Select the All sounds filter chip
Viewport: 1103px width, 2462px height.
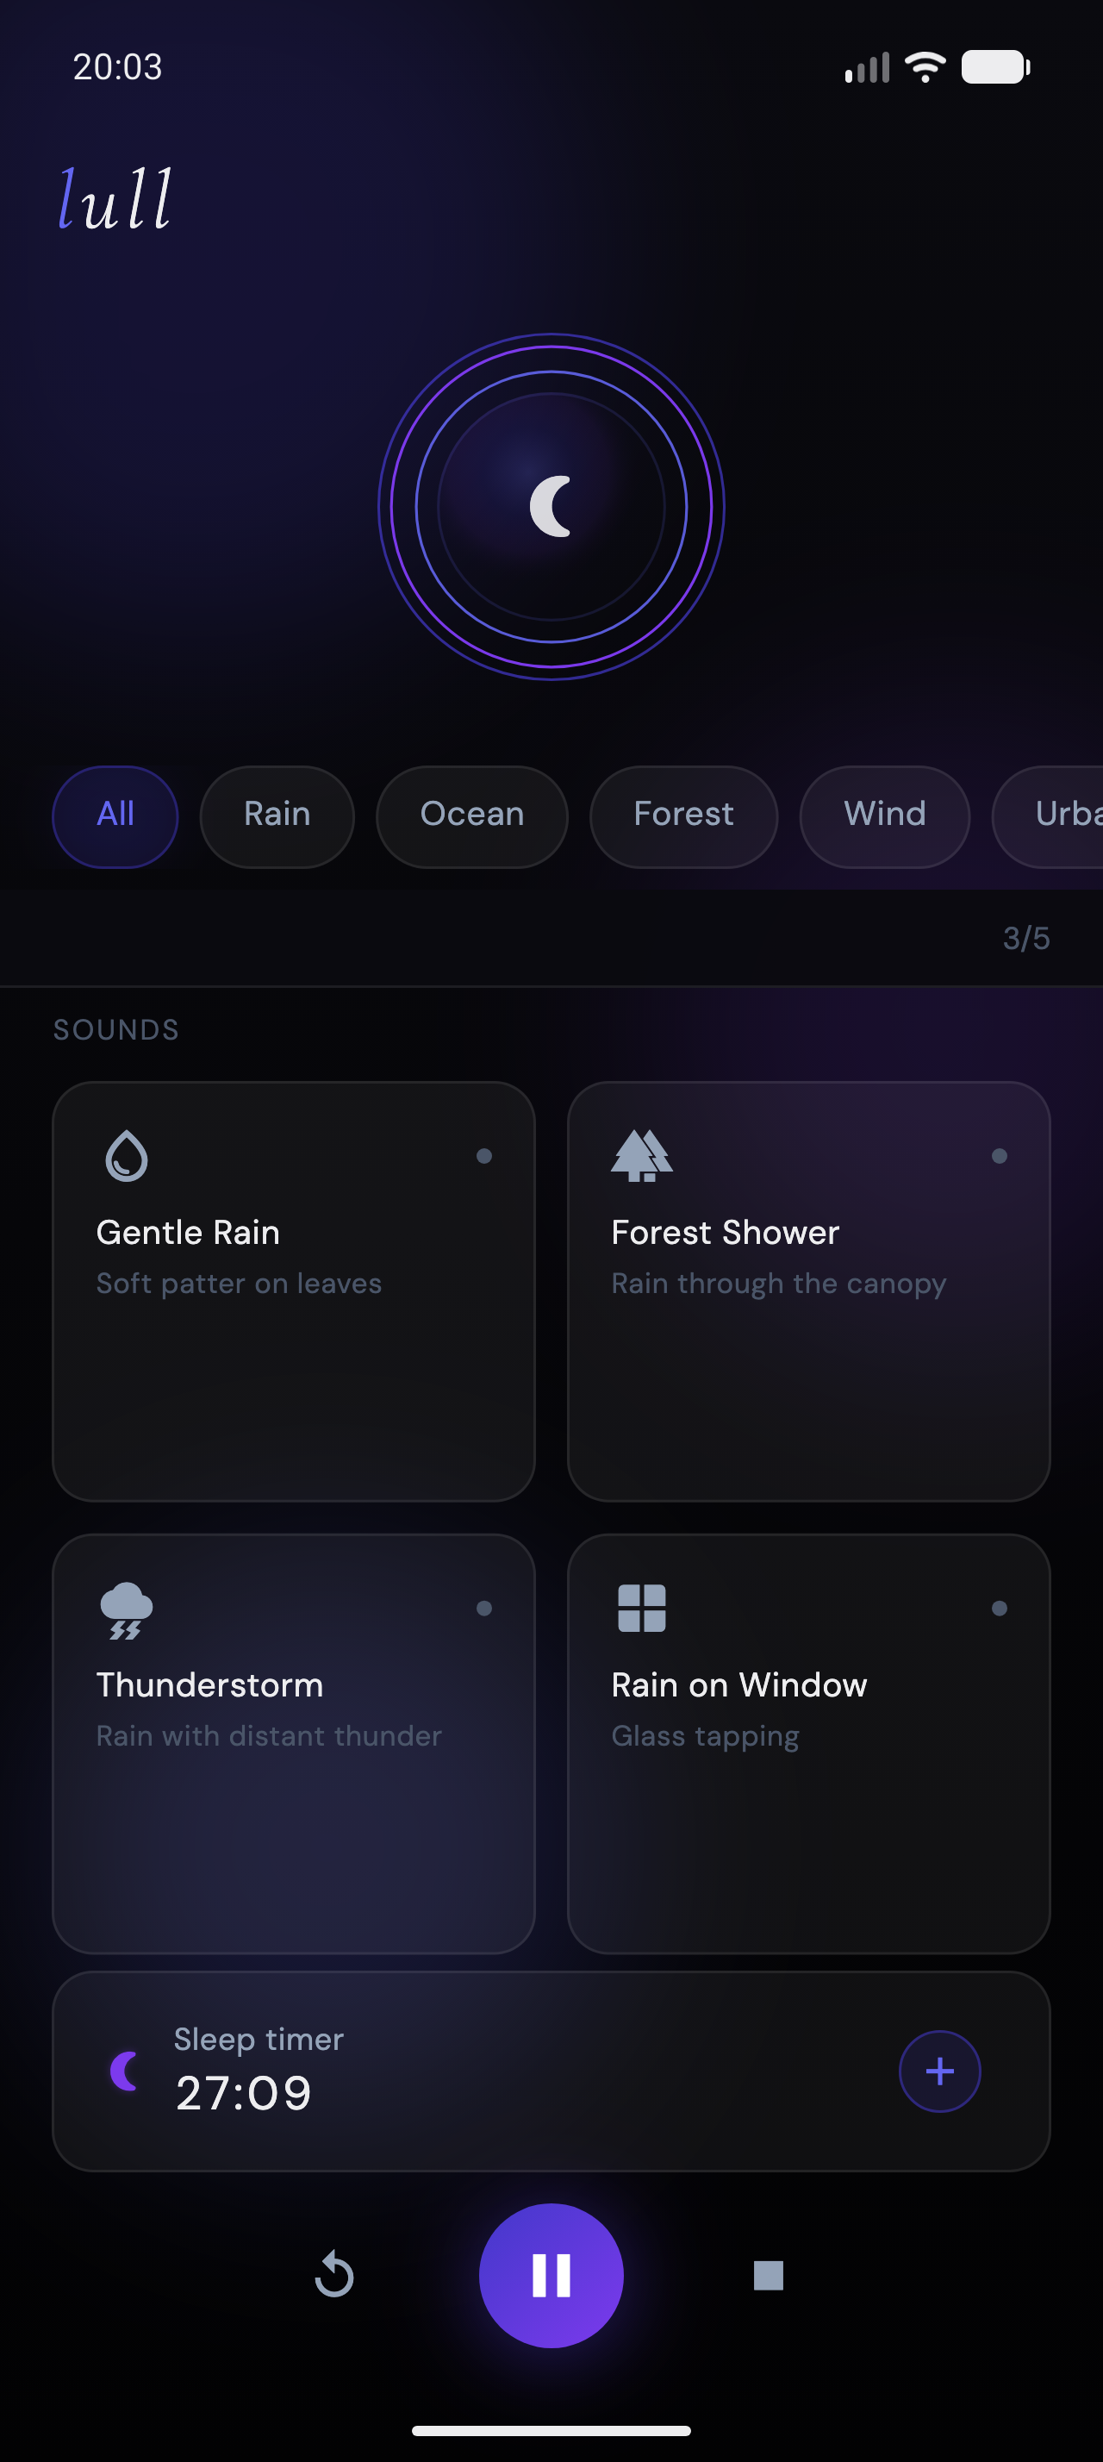point(115,815)
